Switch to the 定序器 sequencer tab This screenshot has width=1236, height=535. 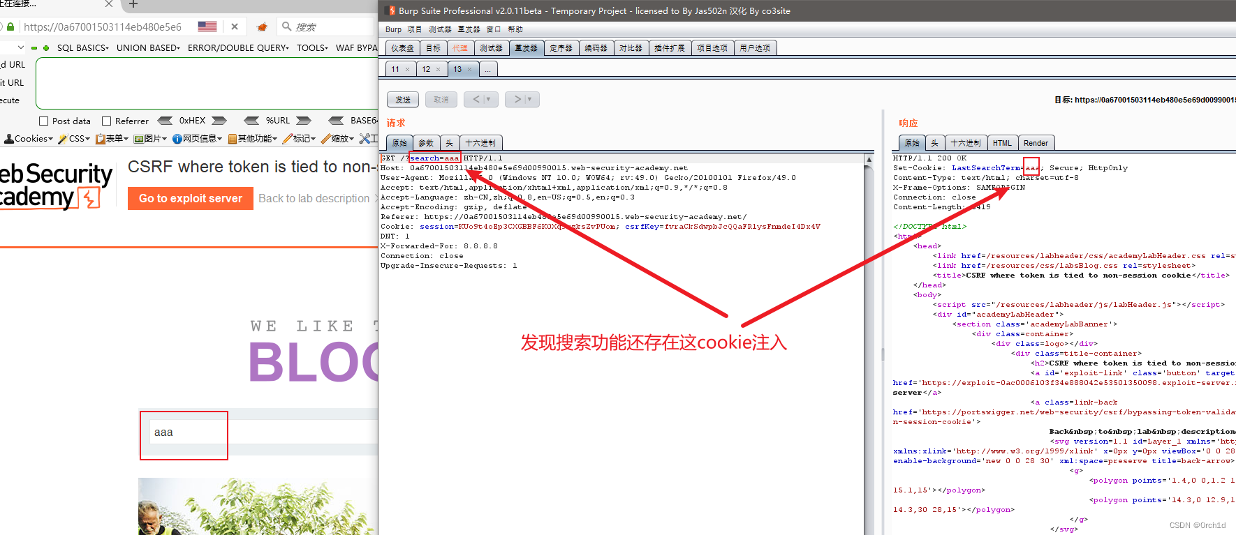pyautogui.click(x=561, y=48)
